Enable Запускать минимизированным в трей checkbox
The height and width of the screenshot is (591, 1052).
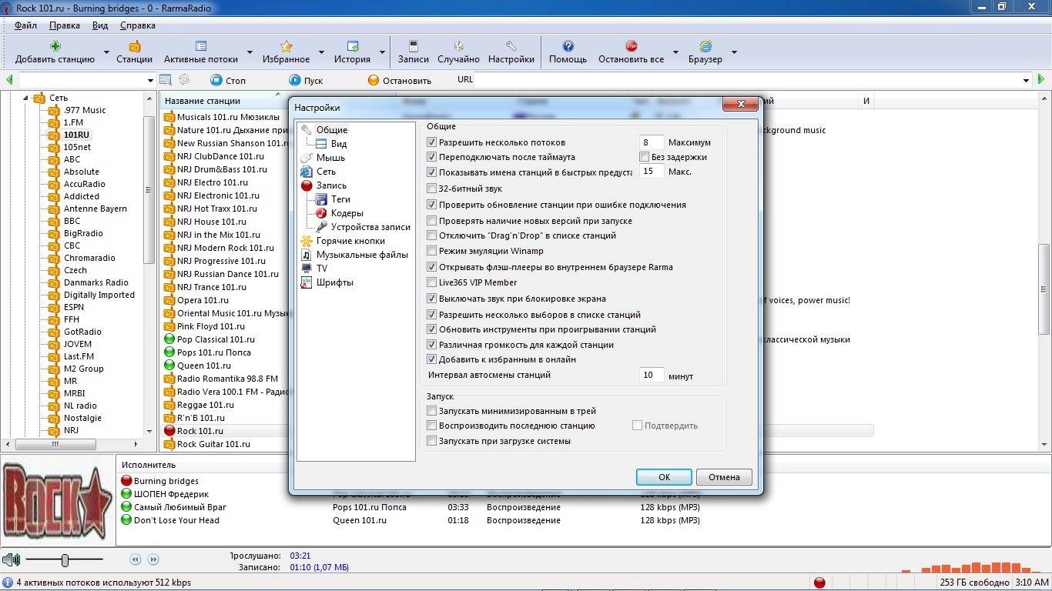(431, 411)
